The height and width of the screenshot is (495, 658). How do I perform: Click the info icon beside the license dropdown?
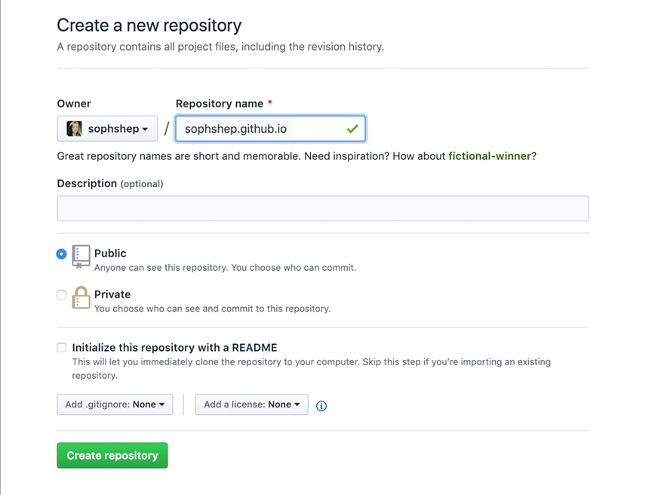click(321, 406)
